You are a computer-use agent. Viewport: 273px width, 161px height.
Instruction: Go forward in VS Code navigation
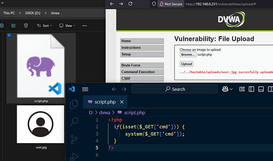(x=124, y=89)
